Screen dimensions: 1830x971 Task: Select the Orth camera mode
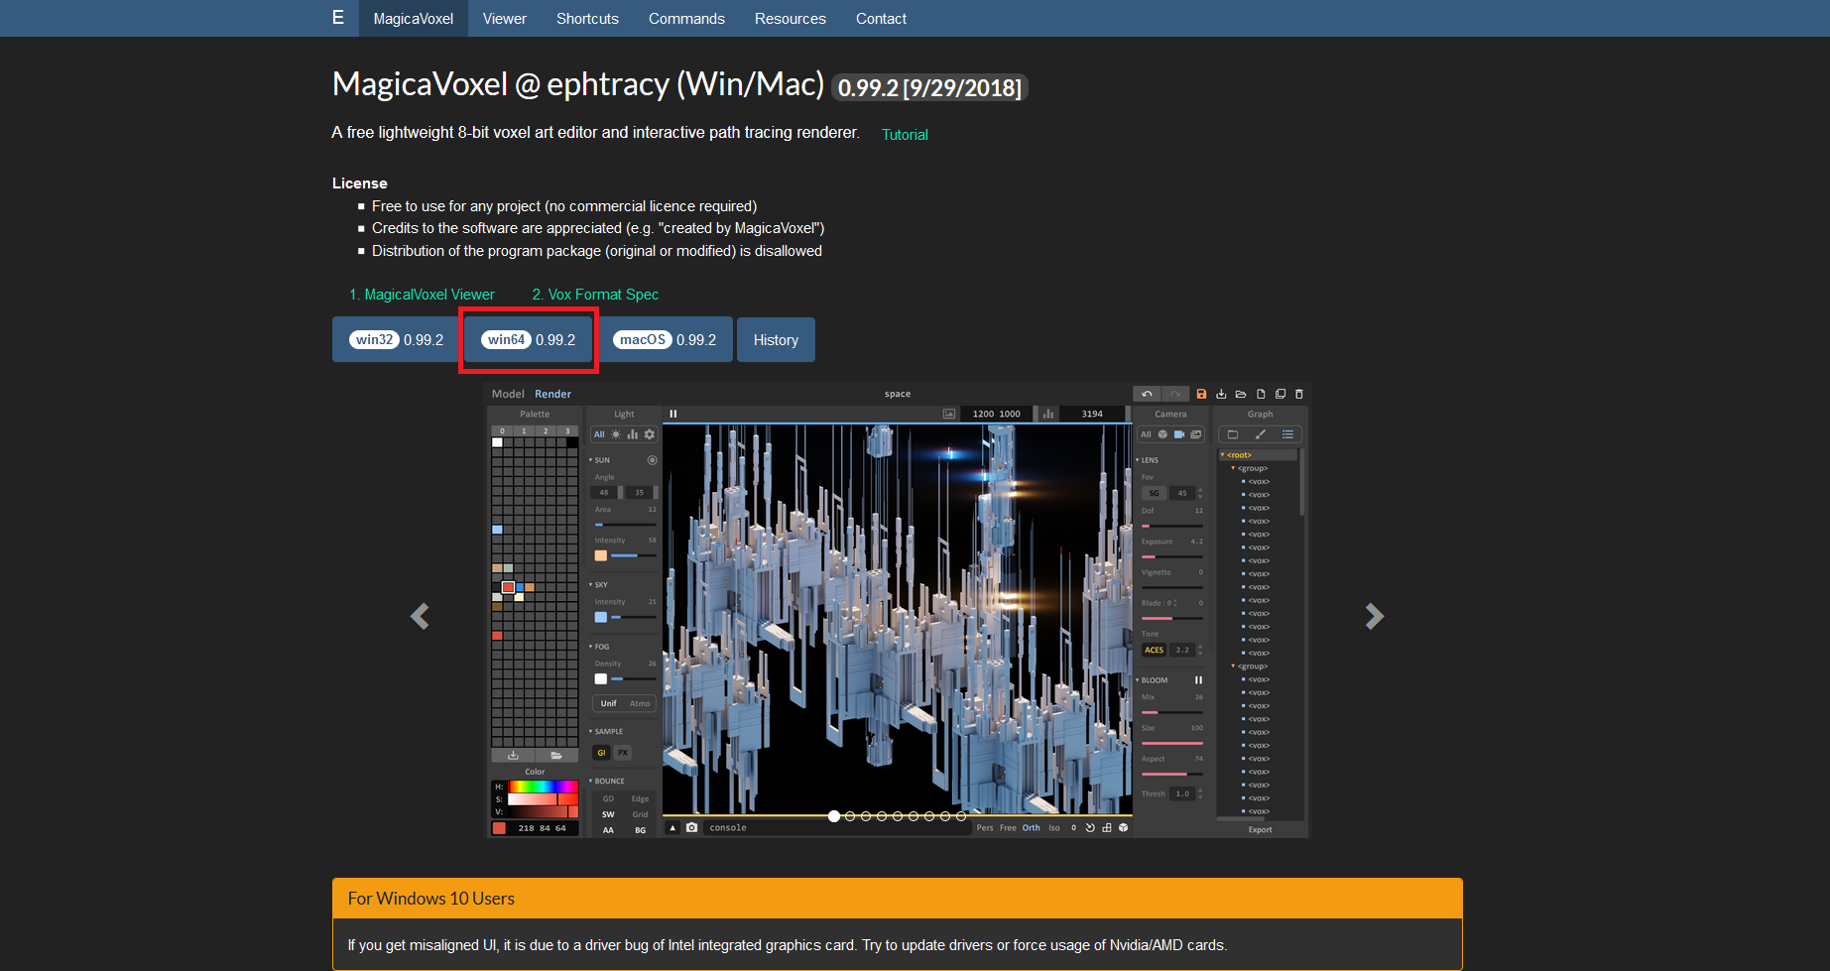1032,827
